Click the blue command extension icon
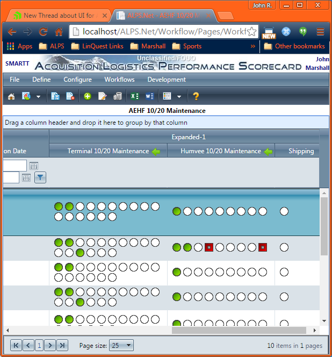This screenshot has height=357, width=332. point(286,31)
